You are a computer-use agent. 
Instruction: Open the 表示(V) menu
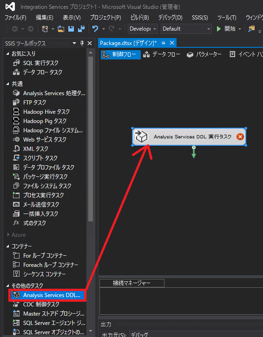coord(72,18)
